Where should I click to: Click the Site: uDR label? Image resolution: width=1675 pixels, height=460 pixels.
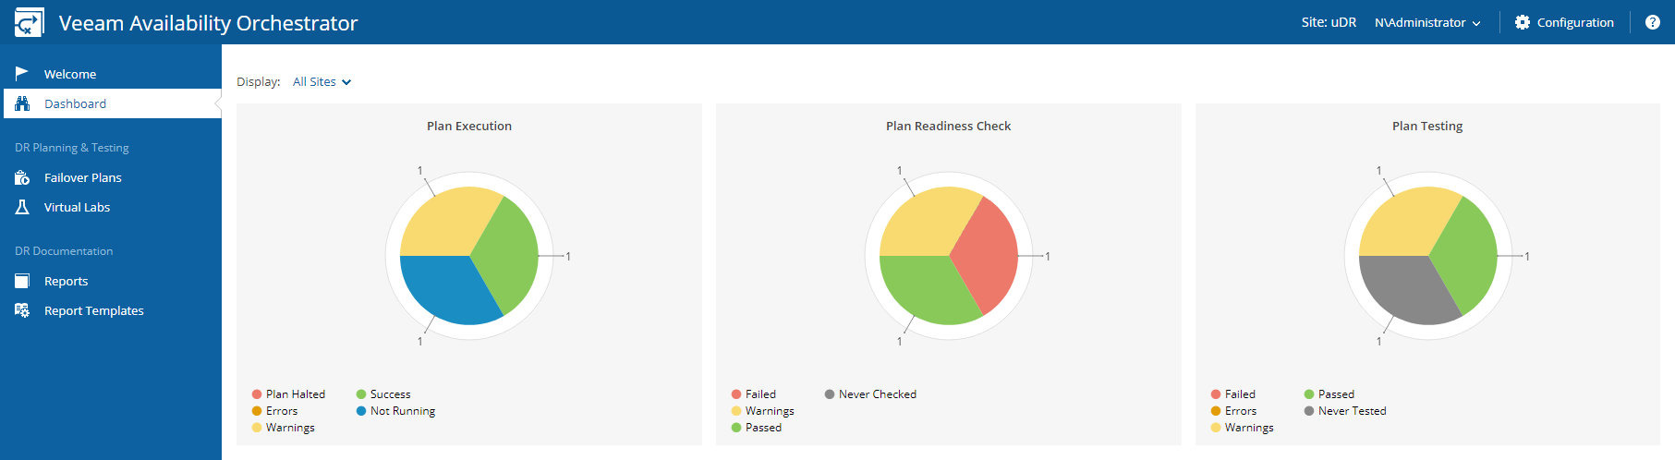click(1329, 22)
